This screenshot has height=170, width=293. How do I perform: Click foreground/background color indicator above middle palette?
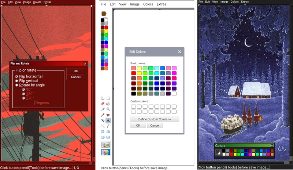coord(104,14)
